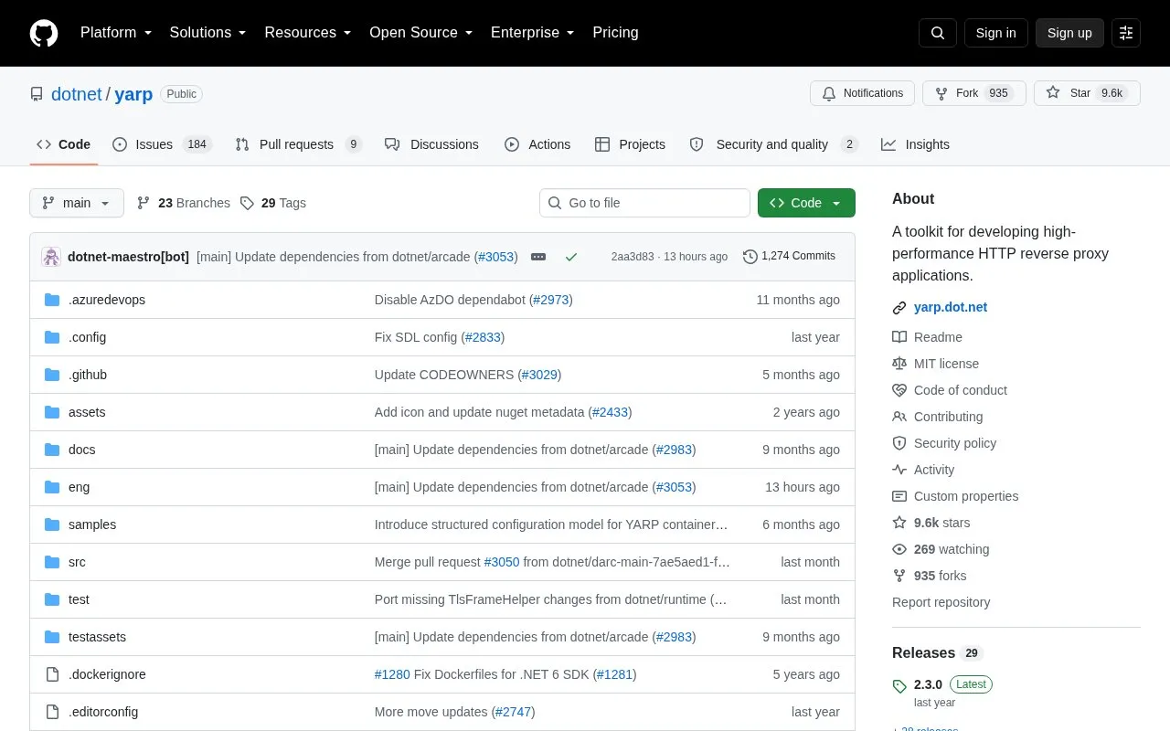Click the dotnet-maestro bot avatar
1170x731 pixels.
tap(51, 257)
